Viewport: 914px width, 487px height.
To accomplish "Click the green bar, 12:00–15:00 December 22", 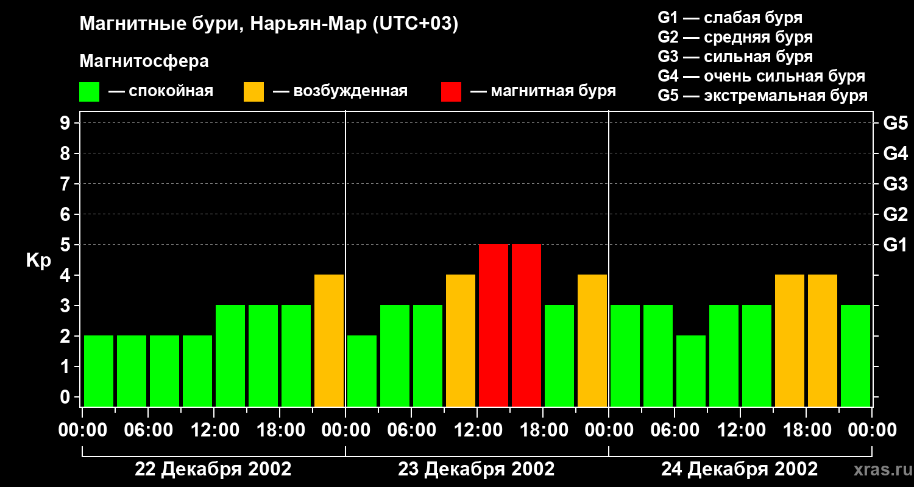I will (x=230, y=356).
